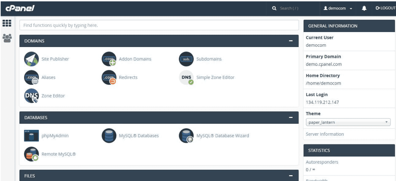This screenshot has height=181, width=396.
Task: Collapse the Domains section
Action: 291,41
